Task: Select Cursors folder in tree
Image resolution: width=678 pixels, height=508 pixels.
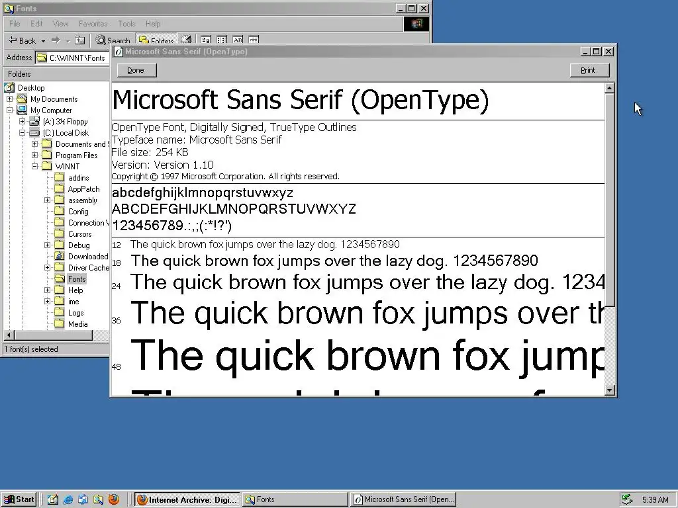Action: click(80, 233)
